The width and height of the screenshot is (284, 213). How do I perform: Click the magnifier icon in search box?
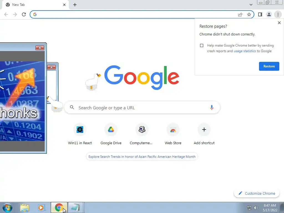72,107
